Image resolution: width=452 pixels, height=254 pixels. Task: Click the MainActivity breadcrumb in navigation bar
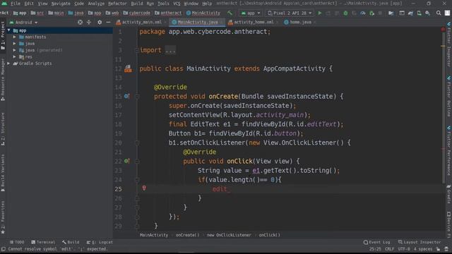[203, 13]
